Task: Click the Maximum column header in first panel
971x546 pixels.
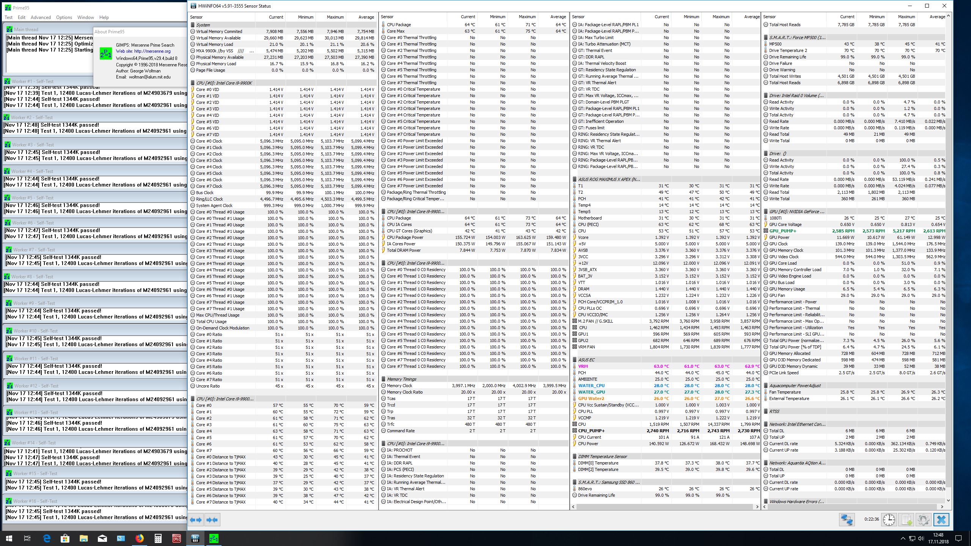Action: pyautogui.click(x=335, y=17)
